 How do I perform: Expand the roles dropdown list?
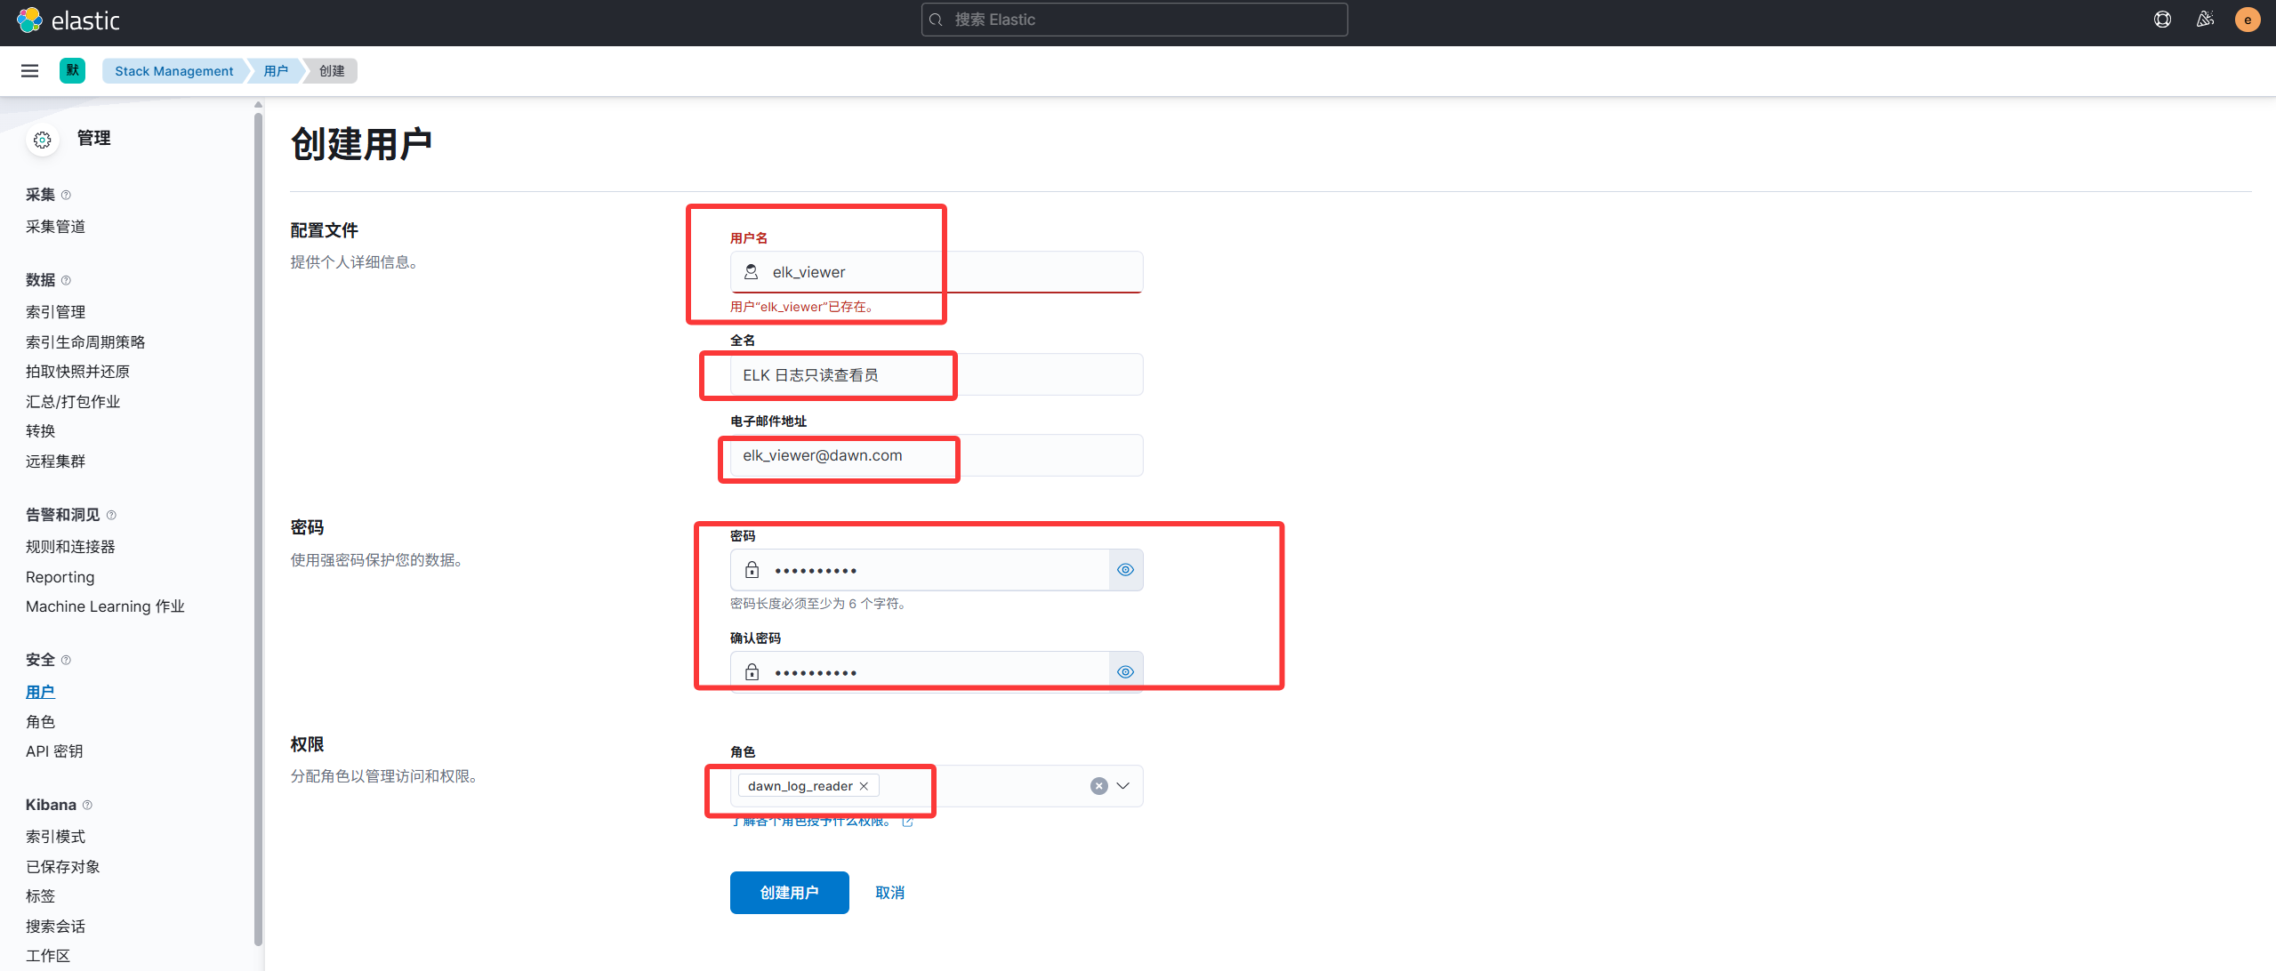pos(1123,786)
